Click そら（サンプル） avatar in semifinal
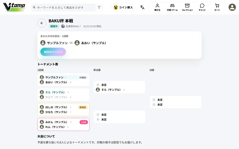239x149 pixels. tap(98, 90)
